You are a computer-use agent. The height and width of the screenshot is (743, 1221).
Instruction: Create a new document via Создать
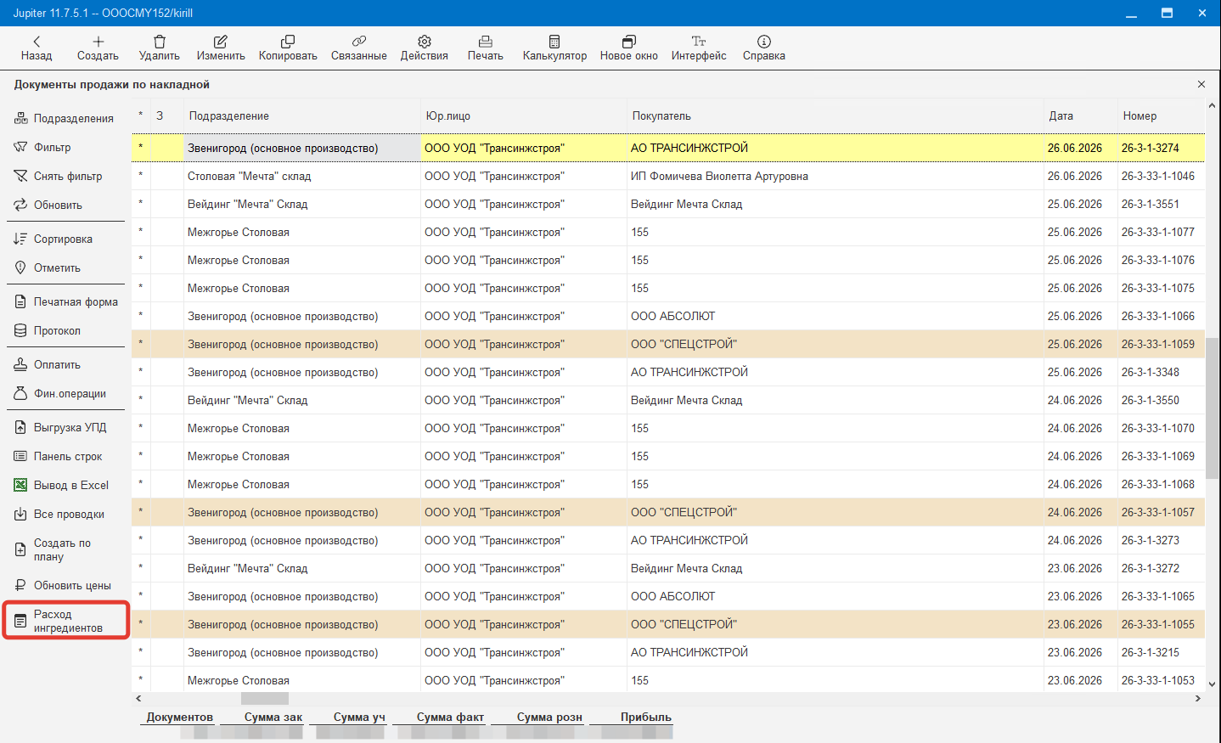[98, 48]
